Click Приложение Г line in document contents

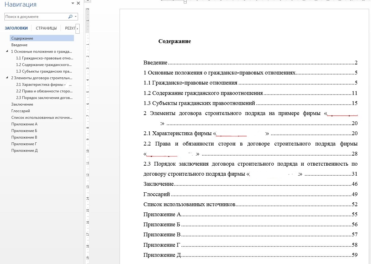[x=250, y=245]
